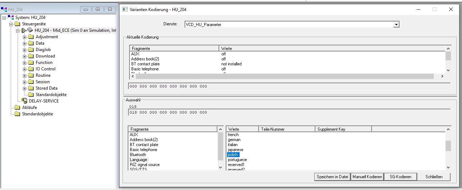The image size is (462, 190).
Task: Expand the Adjustment tree node
Action: [x=24, y=37]
